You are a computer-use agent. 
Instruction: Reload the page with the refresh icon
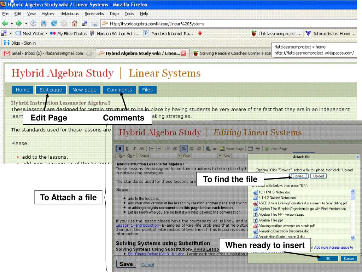coord(54,23)
